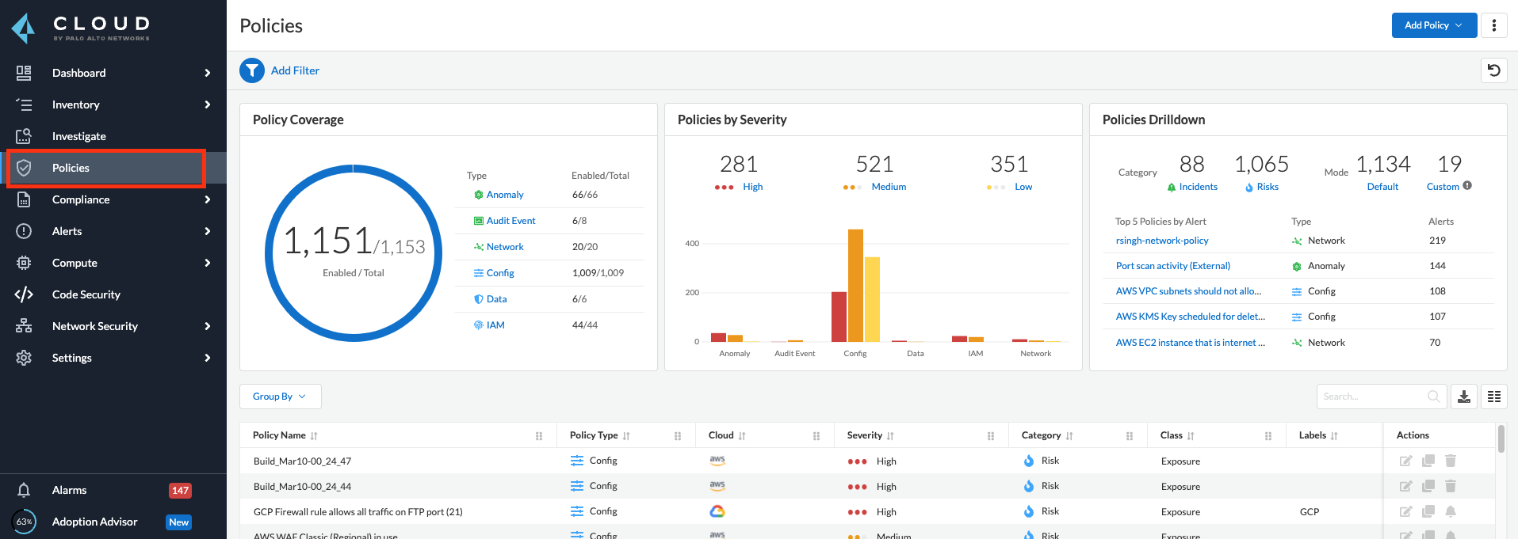Open the Group By dropdown
This screenshot has width=1518, height=539.
pos(280,397)
